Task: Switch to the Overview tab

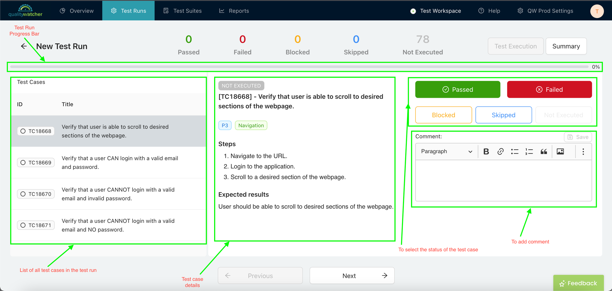Action: click(x=77, y=11)
